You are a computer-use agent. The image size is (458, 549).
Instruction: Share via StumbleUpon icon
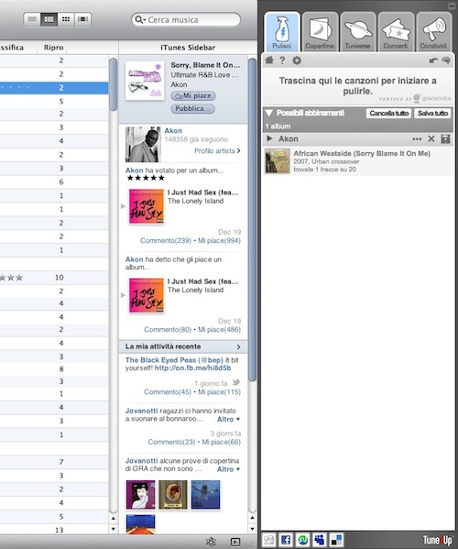(x=302, y=540)
